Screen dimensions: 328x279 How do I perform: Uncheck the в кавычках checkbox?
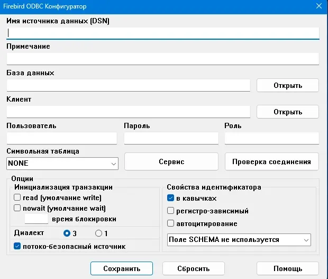tap(170, 198)
